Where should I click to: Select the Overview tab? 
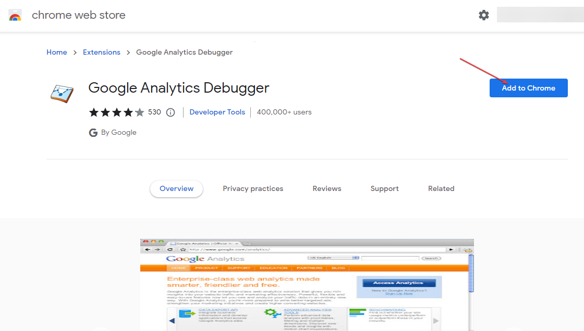pos(177,188)
